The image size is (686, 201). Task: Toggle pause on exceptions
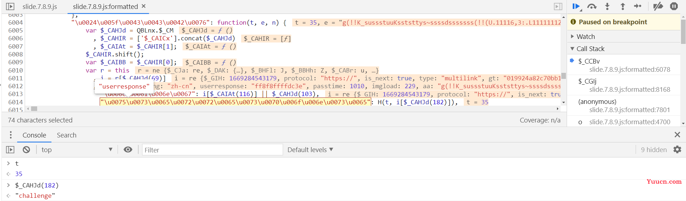(x=674, y=6)
